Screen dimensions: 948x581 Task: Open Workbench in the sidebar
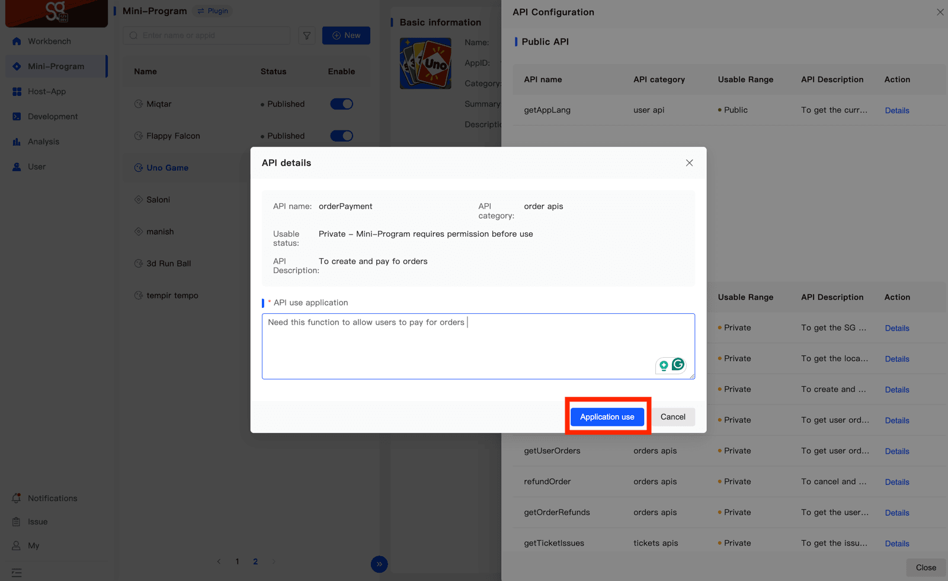coord(56,41)
